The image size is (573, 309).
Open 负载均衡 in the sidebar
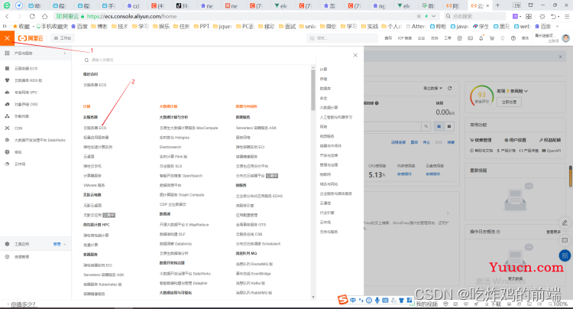(x=21, y=116)
